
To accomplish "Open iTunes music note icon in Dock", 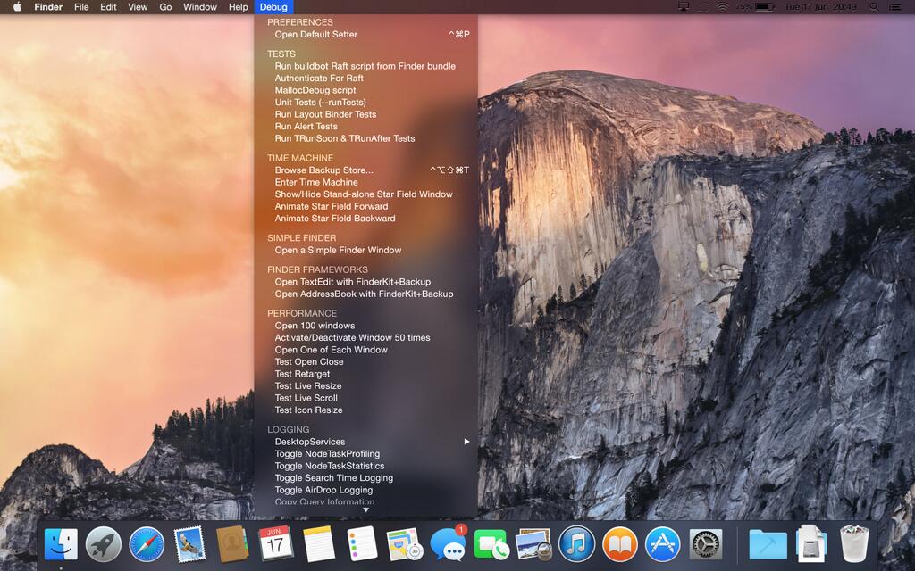I will pyautogui.click(x=576, y=544).
